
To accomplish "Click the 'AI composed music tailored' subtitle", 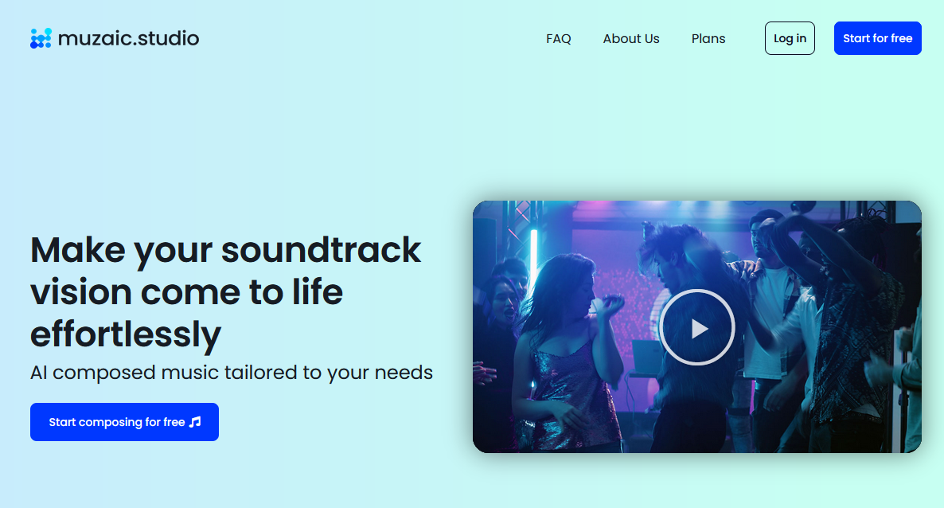I will [x=231, y=373].
